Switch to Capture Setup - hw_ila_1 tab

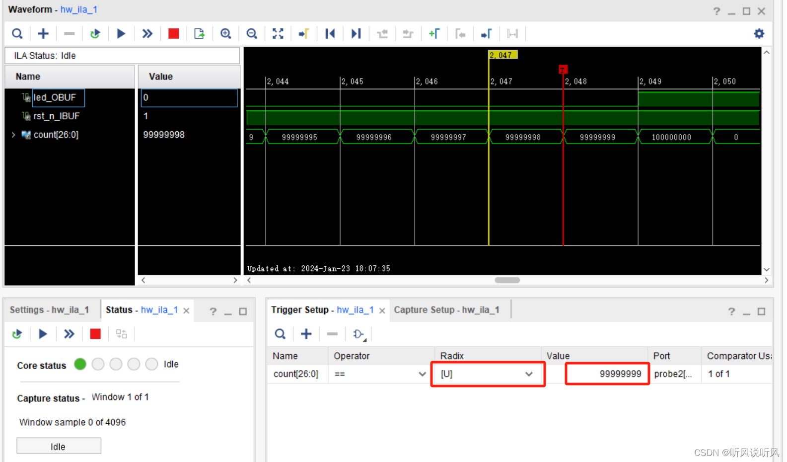click(x=447, y=310)
